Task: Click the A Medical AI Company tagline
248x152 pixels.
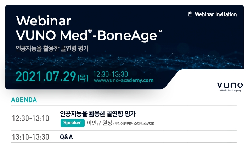Action: (x=230, y=90)
